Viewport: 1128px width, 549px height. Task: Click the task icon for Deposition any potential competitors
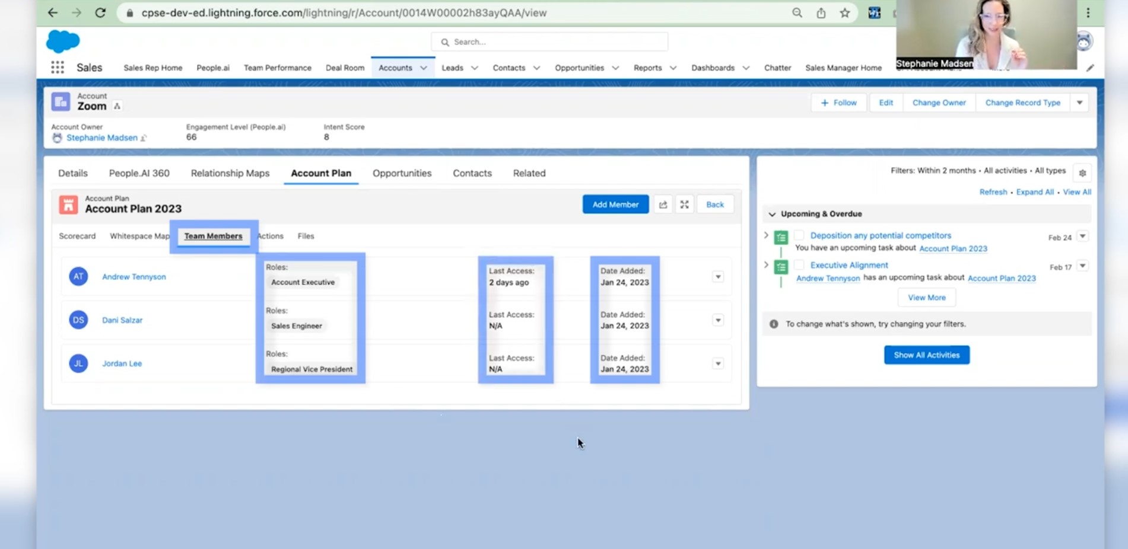781,237
